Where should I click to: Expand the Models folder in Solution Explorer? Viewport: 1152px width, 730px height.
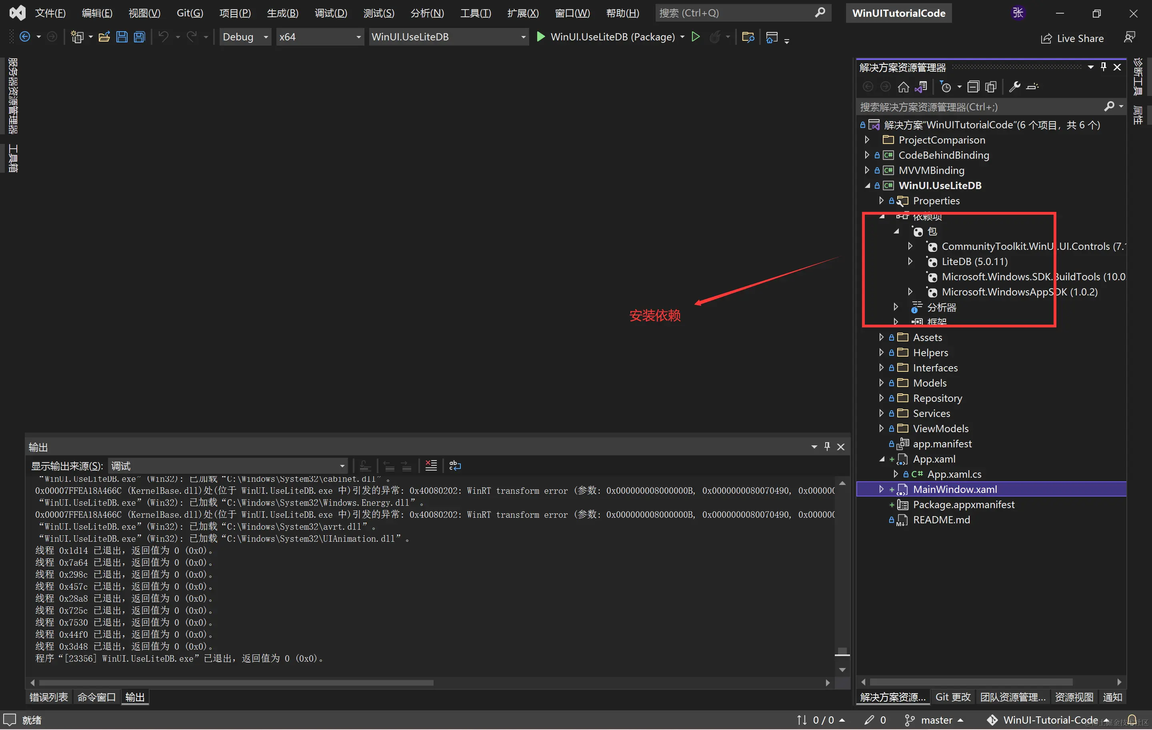tap(882, 383)
